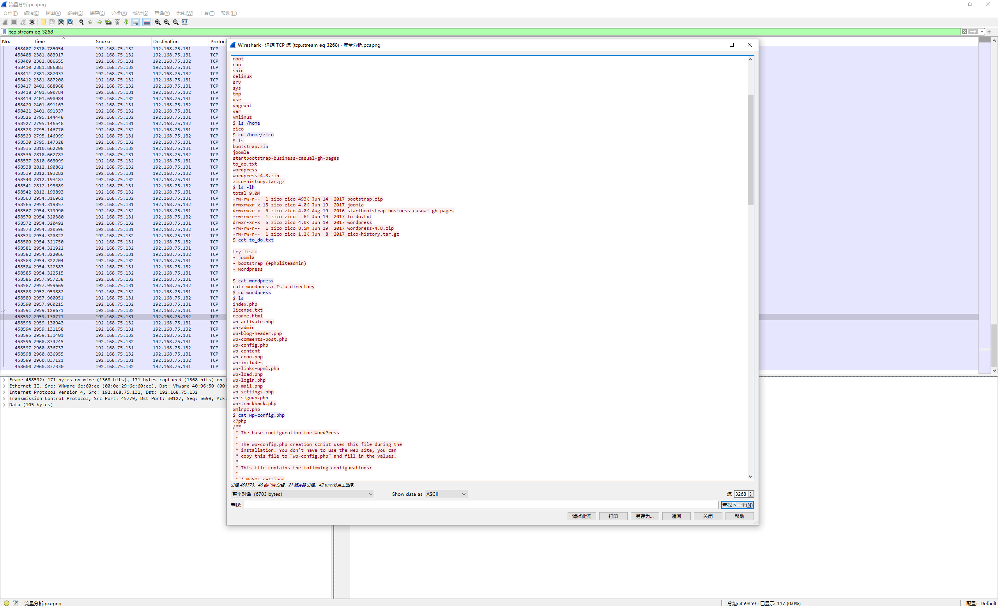Toggle packet colorization rules
This screenshot has width=998, height=606.
pos(147,22)
